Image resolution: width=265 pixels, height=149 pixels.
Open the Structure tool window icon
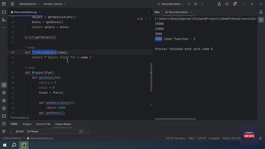point(4,20)
